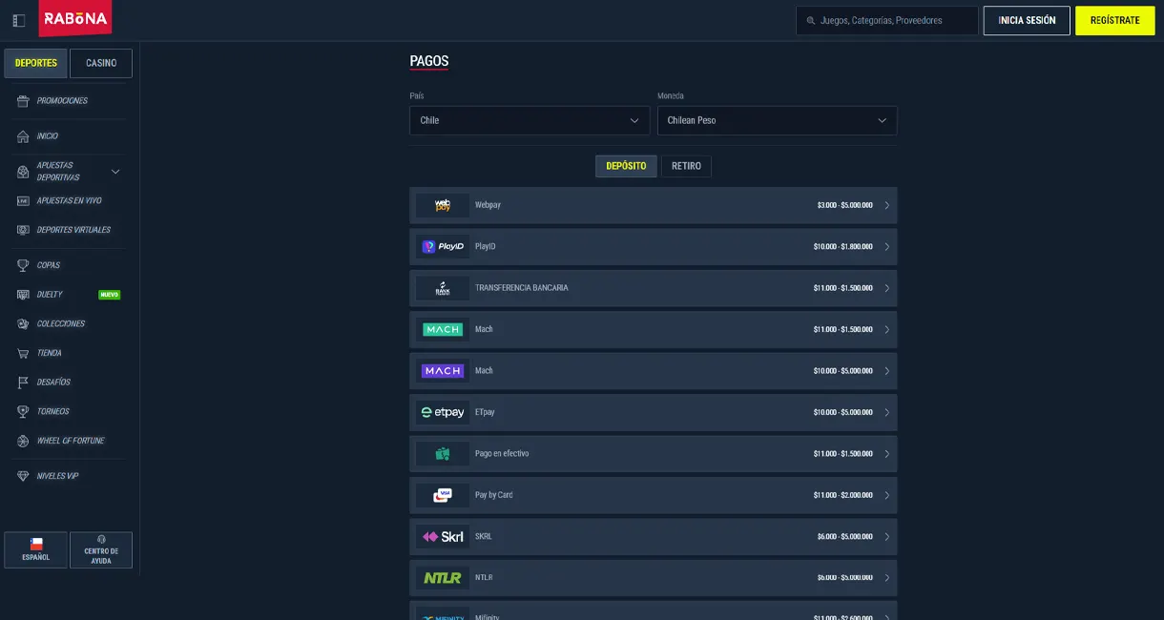
Task: Click the purple Mach logo
Action: point(443,371)
